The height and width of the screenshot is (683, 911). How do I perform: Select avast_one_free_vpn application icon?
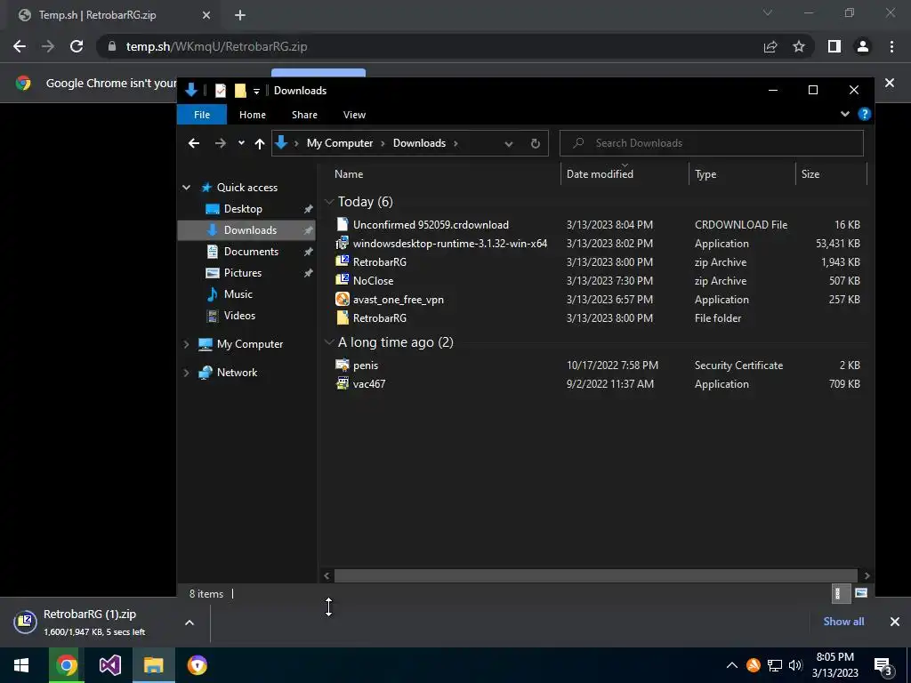point(343,299)
